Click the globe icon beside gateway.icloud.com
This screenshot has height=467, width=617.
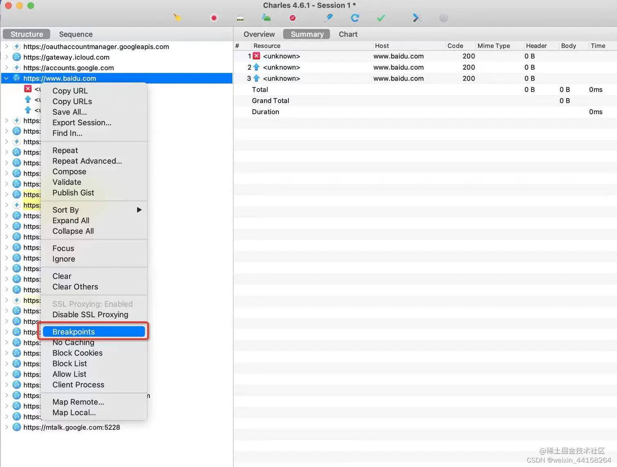[17, 57]
